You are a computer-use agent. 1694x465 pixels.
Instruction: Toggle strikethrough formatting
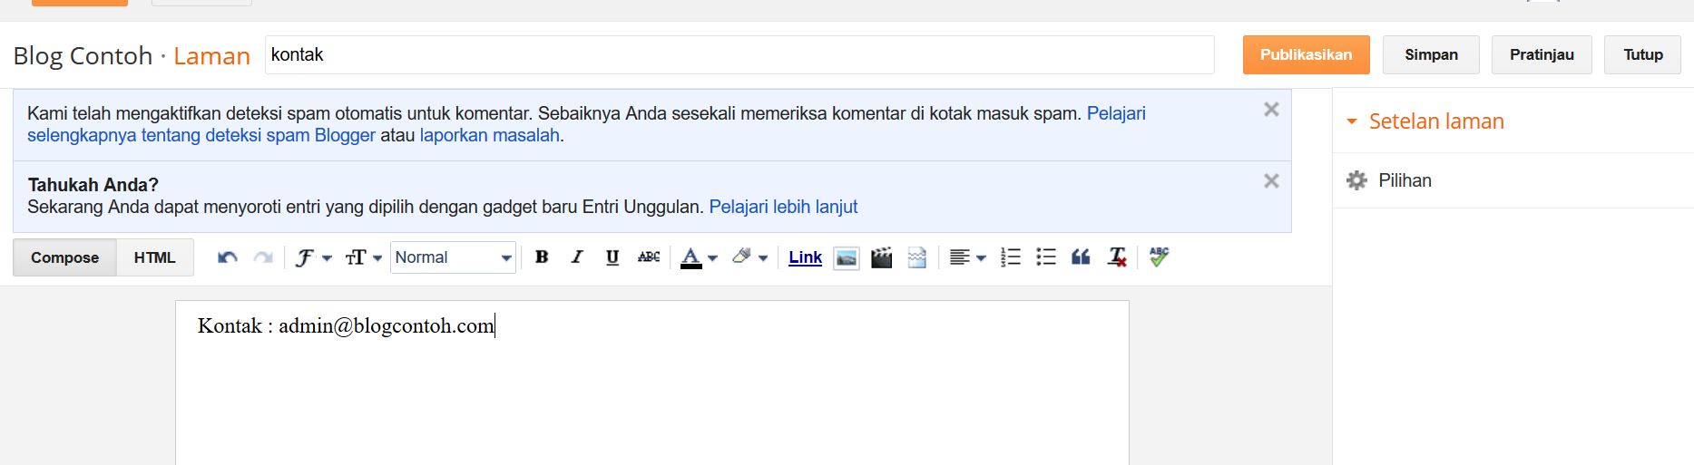[649, 257]
